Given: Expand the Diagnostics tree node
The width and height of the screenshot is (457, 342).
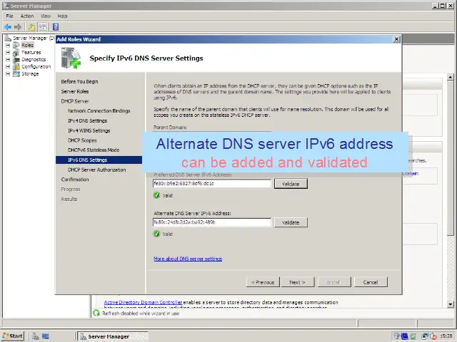Looking at the screenshot, I should (8, 60).
